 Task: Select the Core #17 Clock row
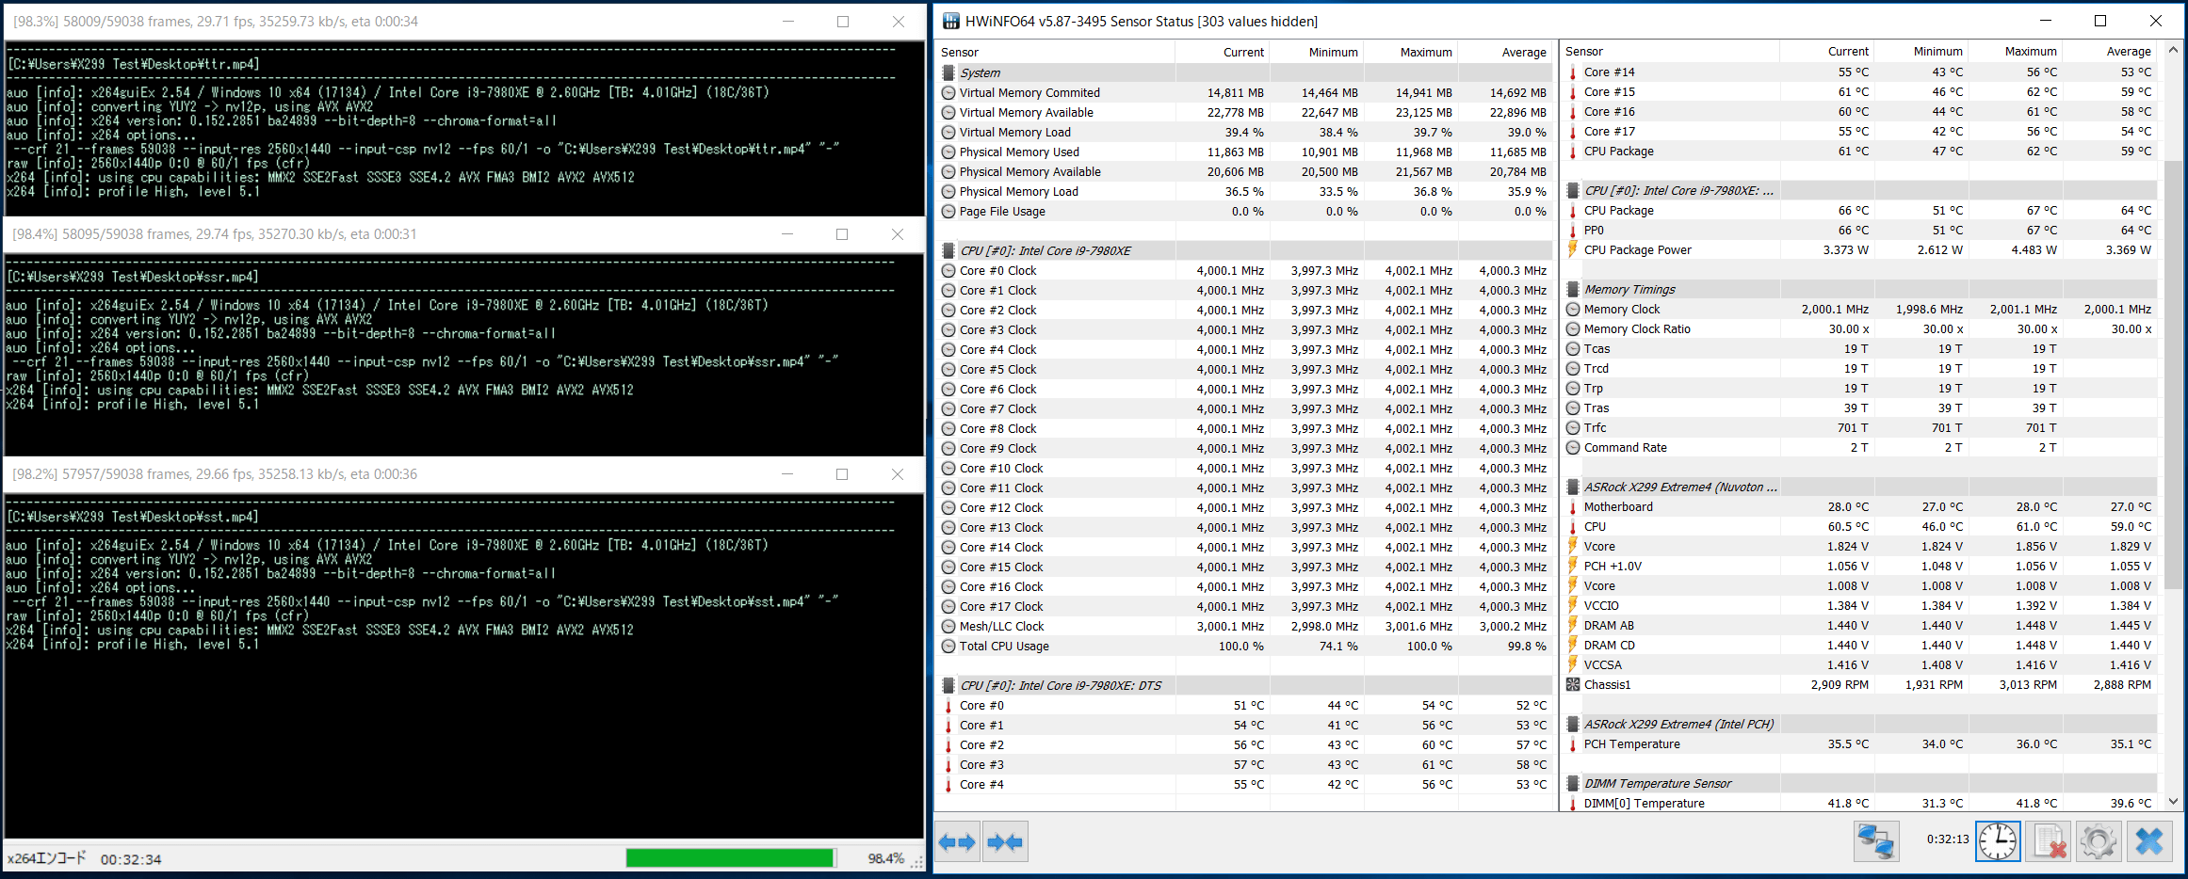(1245, 606)
